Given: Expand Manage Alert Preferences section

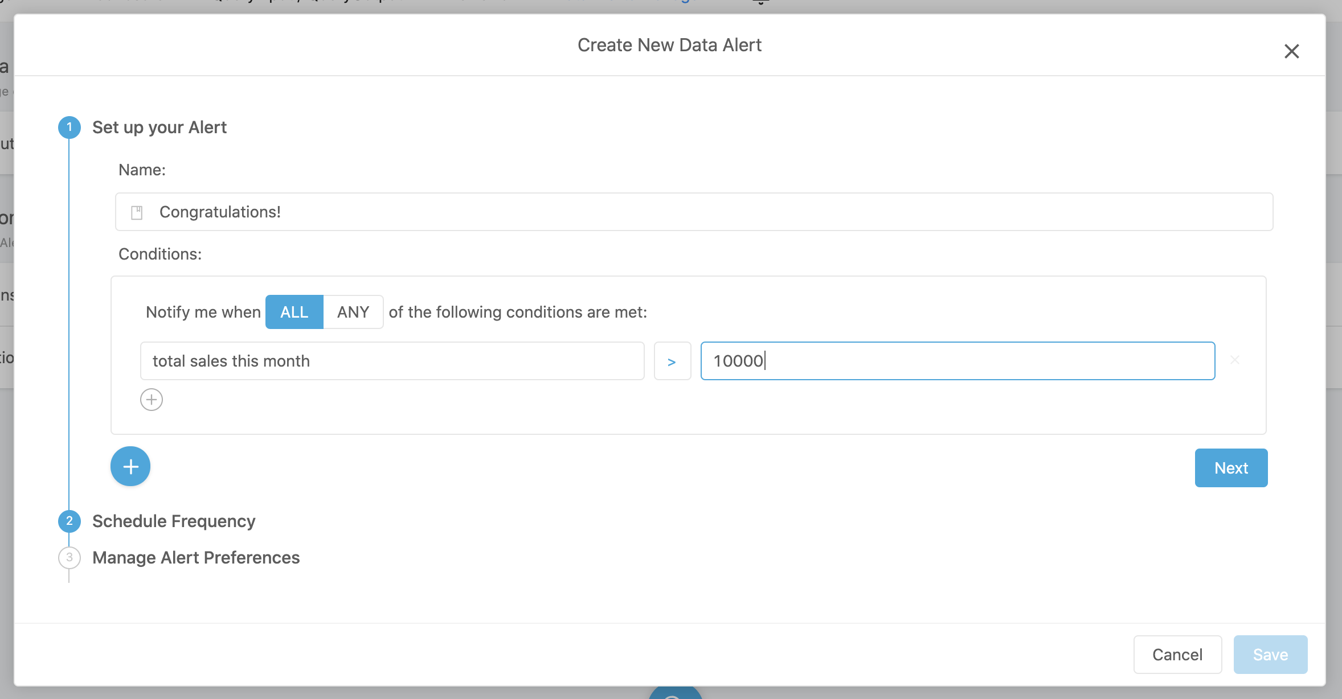Looking at the screenshot, I should [196, 557].
